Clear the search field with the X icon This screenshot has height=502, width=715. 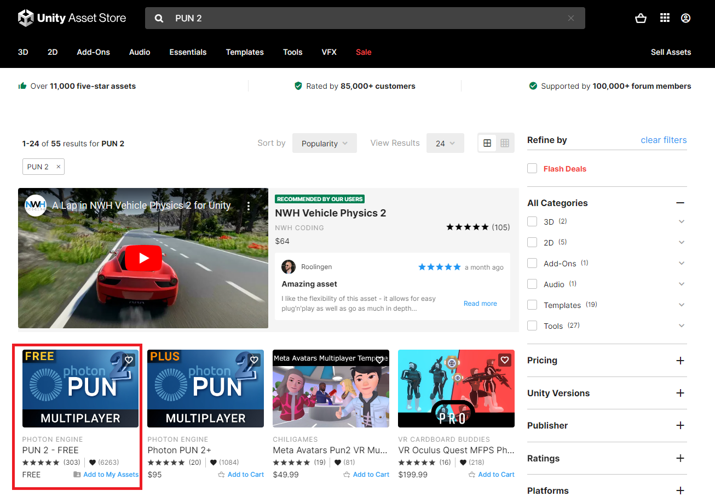point(571,18)
